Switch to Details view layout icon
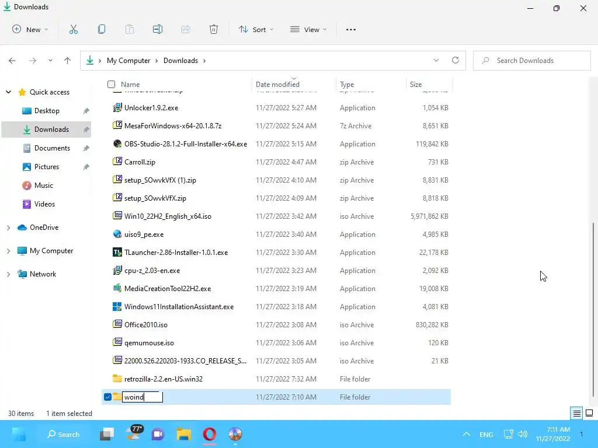 [576, 414]
